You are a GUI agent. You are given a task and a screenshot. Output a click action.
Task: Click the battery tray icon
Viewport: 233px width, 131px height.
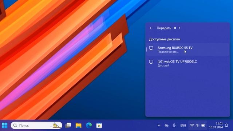click(x=203, y=126)
